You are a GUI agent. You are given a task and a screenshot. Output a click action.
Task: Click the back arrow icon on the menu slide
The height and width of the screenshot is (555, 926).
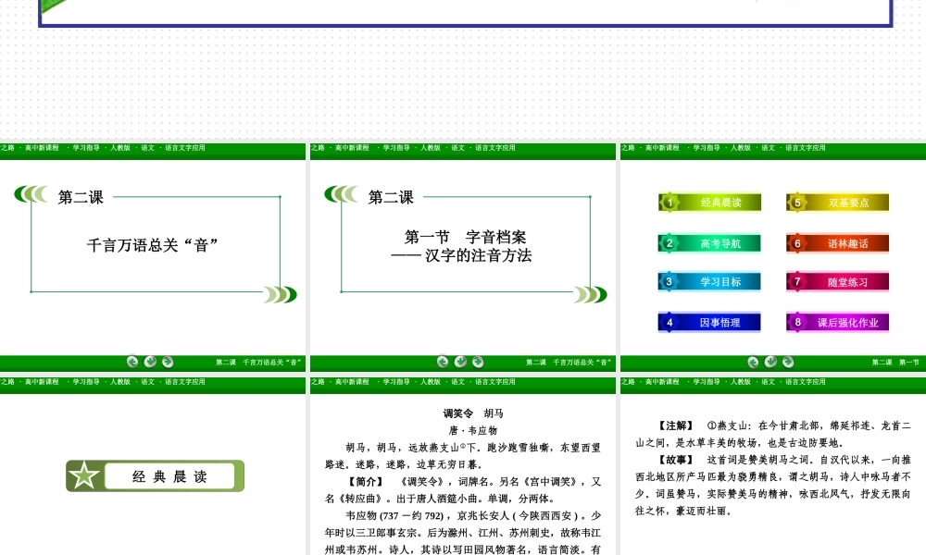pyautogui.click(x=753, y=362)
